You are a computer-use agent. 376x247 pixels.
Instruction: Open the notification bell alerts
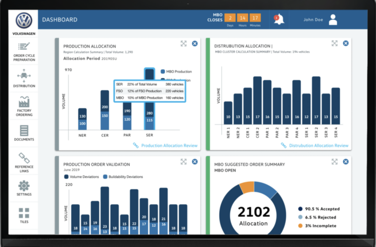[x=279, y=19]
